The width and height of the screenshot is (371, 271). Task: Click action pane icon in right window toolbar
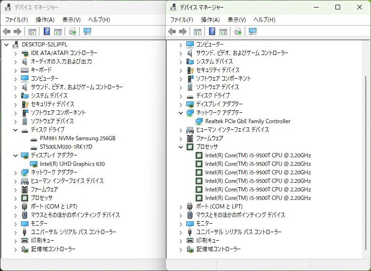(x=223, y=31)
